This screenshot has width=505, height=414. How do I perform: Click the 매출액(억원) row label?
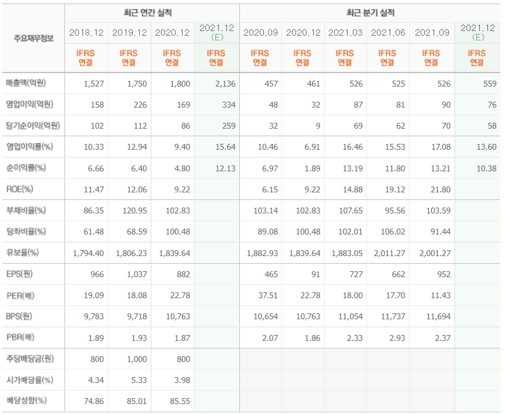tap(26, 83)
